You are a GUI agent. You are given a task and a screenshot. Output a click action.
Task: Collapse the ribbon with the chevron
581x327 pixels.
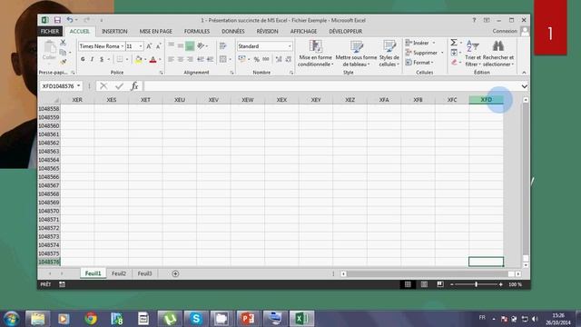[x=524, y=73]
